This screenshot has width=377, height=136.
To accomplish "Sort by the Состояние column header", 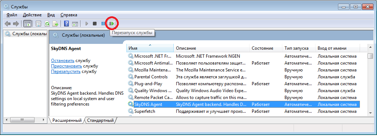I will click(266, 48).
